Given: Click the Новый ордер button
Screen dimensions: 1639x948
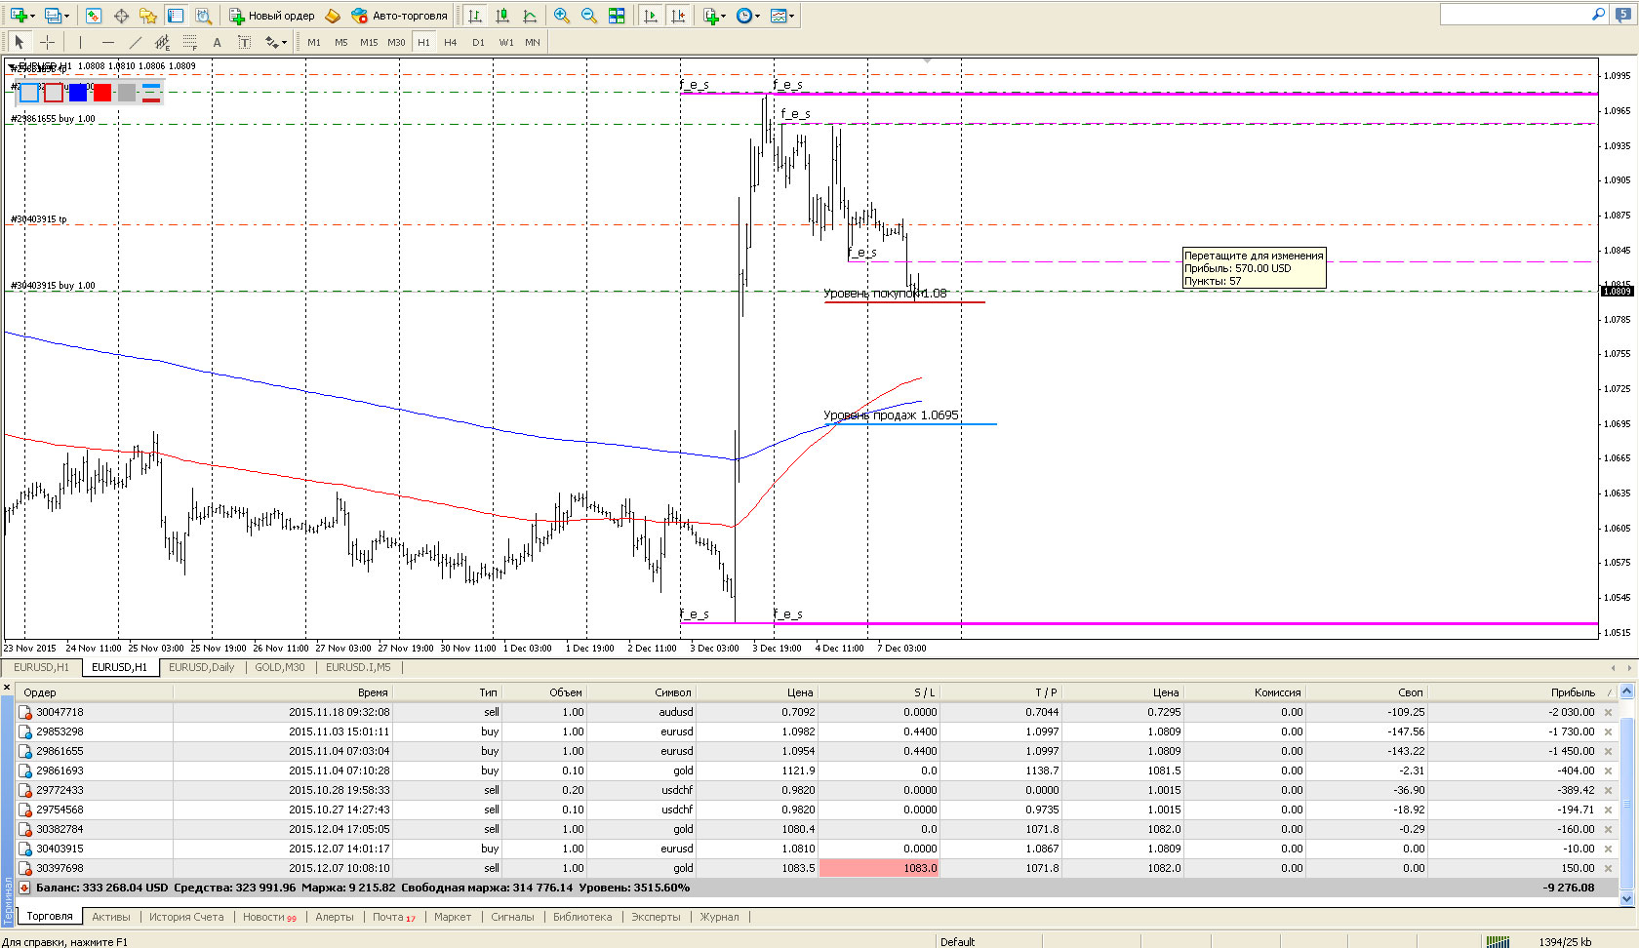Looking at the screenshot, I should [272, 16].
